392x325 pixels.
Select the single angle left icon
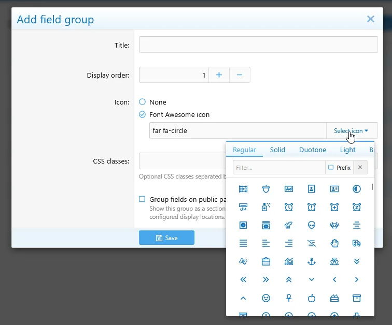tap(334, 279)
